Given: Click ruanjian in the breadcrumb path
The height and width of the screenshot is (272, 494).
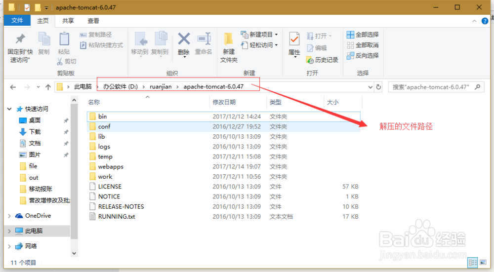Looking at the screenshot, I should (161, 86).
